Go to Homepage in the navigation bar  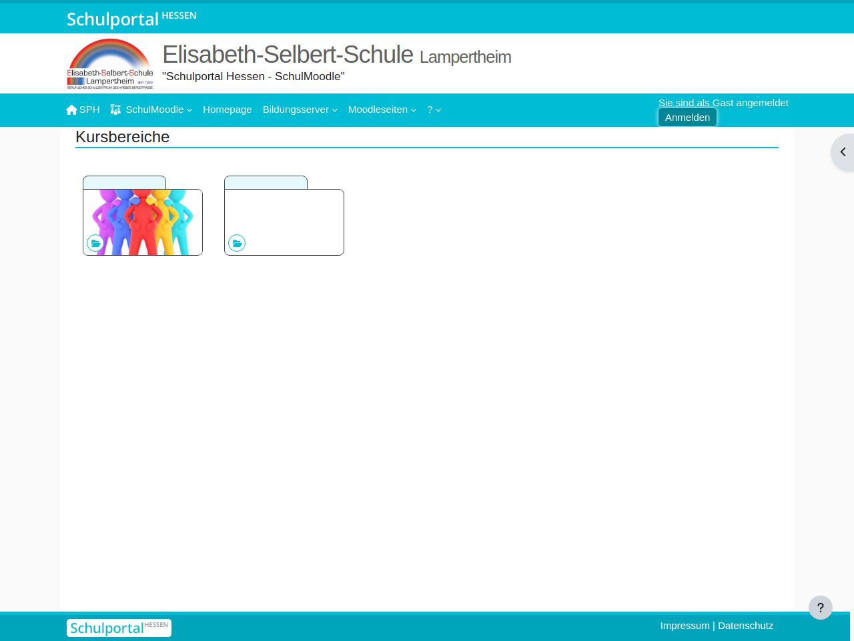(x=227, y=110)
